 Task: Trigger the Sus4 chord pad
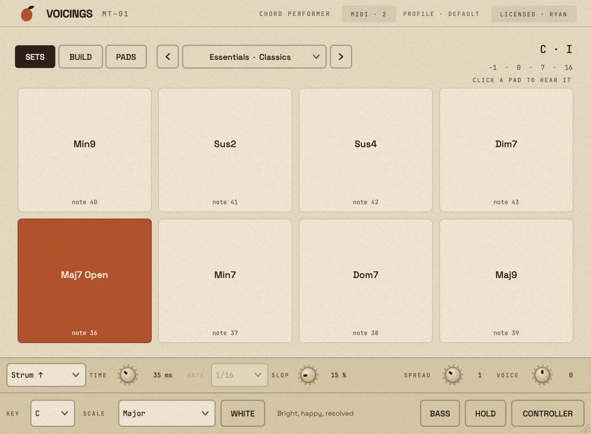coord(366,150)
